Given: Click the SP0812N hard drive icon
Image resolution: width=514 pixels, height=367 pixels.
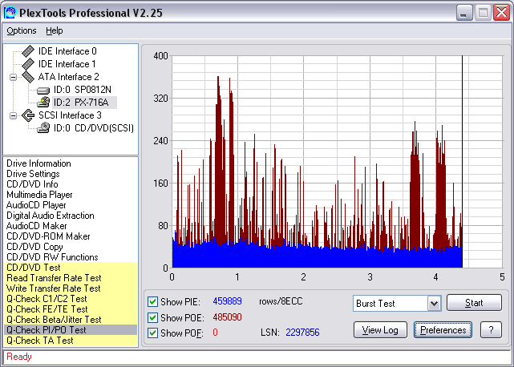Looking at the screenshot, I should [x=43, y=90].
